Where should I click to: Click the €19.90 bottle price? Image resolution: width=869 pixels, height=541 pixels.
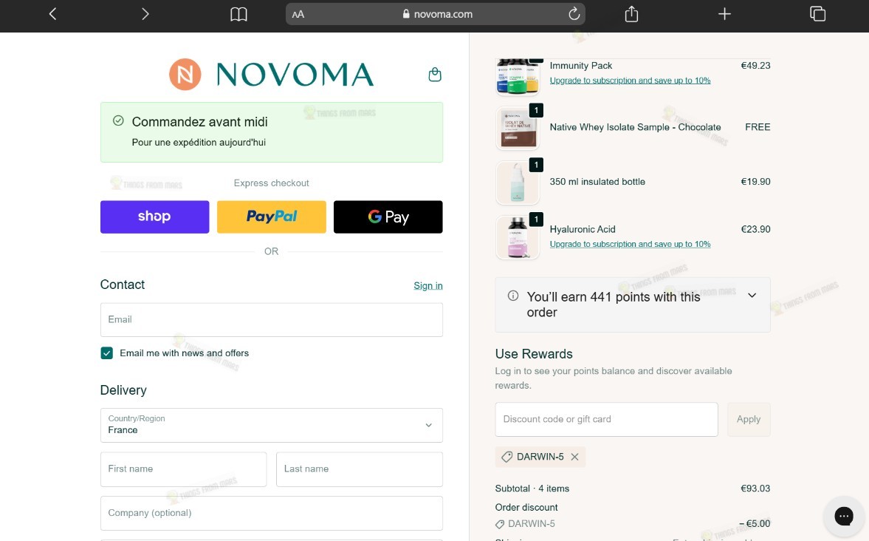(x=755, y=182)
